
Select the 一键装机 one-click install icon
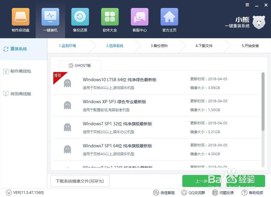pos(50,19)
